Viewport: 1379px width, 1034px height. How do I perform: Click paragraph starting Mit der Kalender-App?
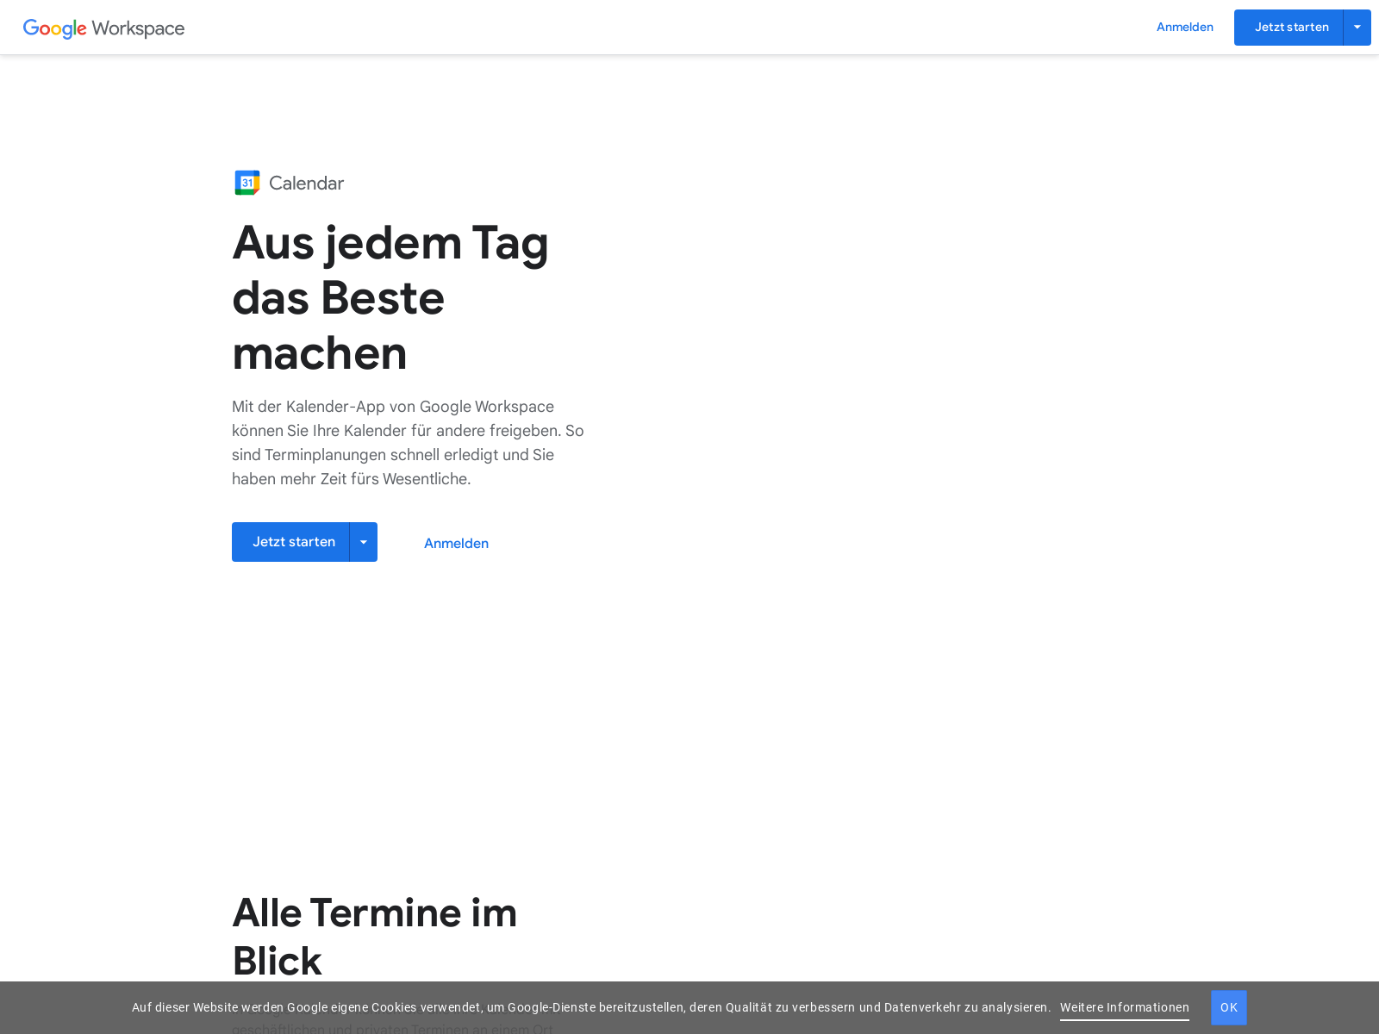coord(409,442)
